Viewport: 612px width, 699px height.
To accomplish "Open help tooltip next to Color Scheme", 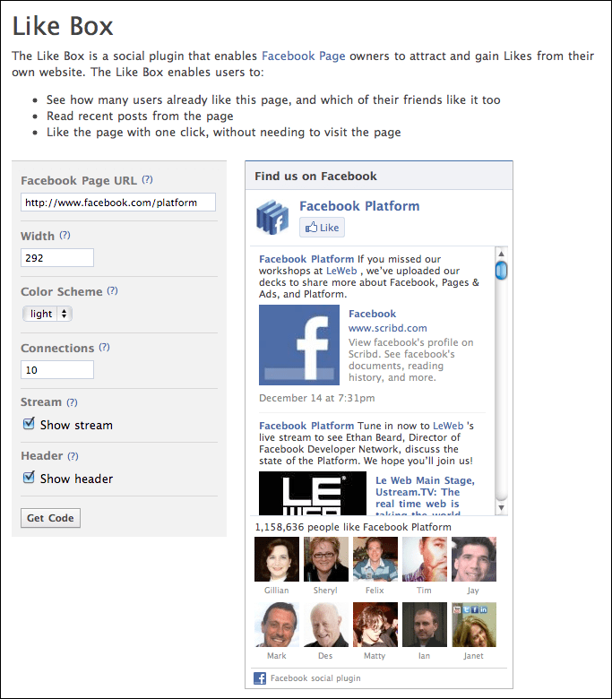I will [x=112, y=290].
